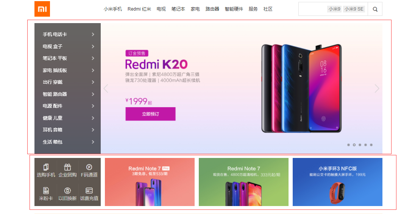Click the 小米9 SE search suggestion tag

(354, 9)
